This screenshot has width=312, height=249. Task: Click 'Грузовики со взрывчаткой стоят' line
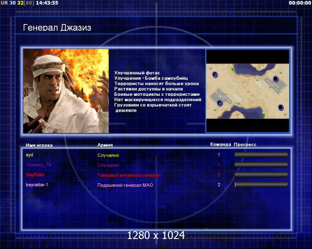[x=153, y=105]
